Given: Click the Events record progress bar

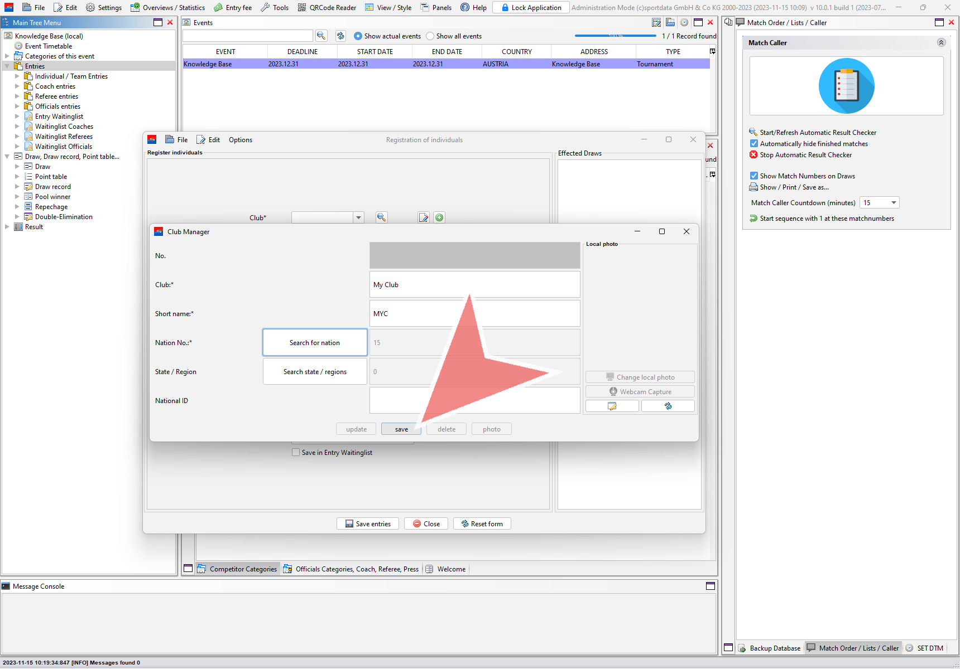Looking at the screenshot, I should pyautogui.click(x=616, y=36).
